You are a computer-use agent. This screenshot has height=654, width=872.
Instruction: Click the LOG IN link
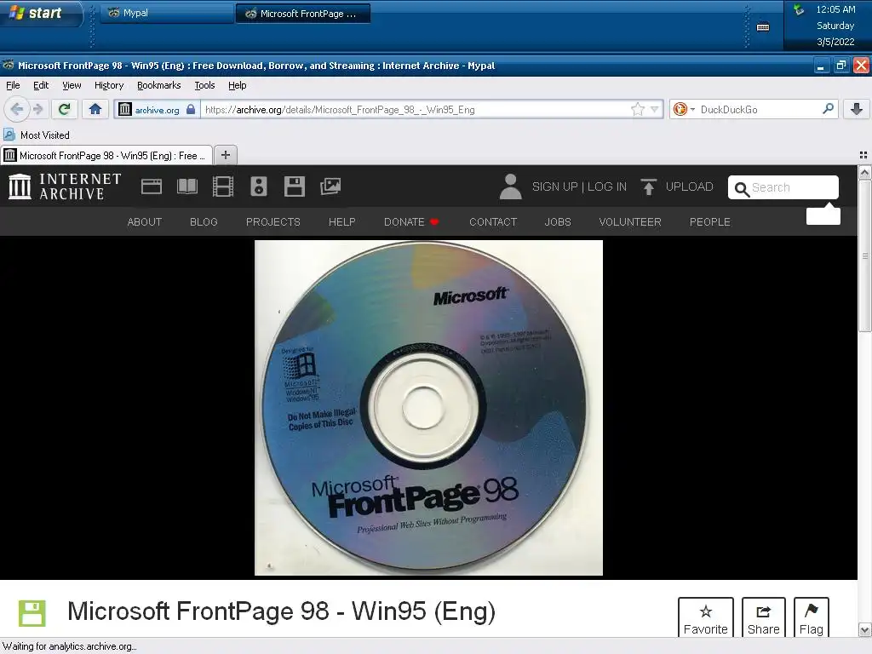(x=606, y=186)
